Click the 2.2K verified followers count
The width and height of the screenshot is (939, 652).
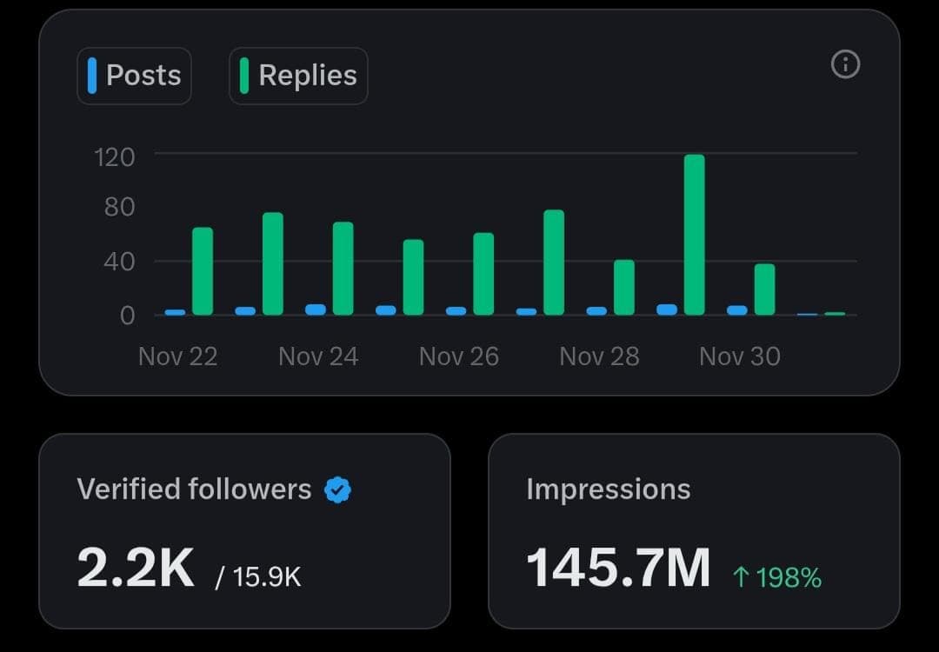pyautogui.click(x=136, y=568)
